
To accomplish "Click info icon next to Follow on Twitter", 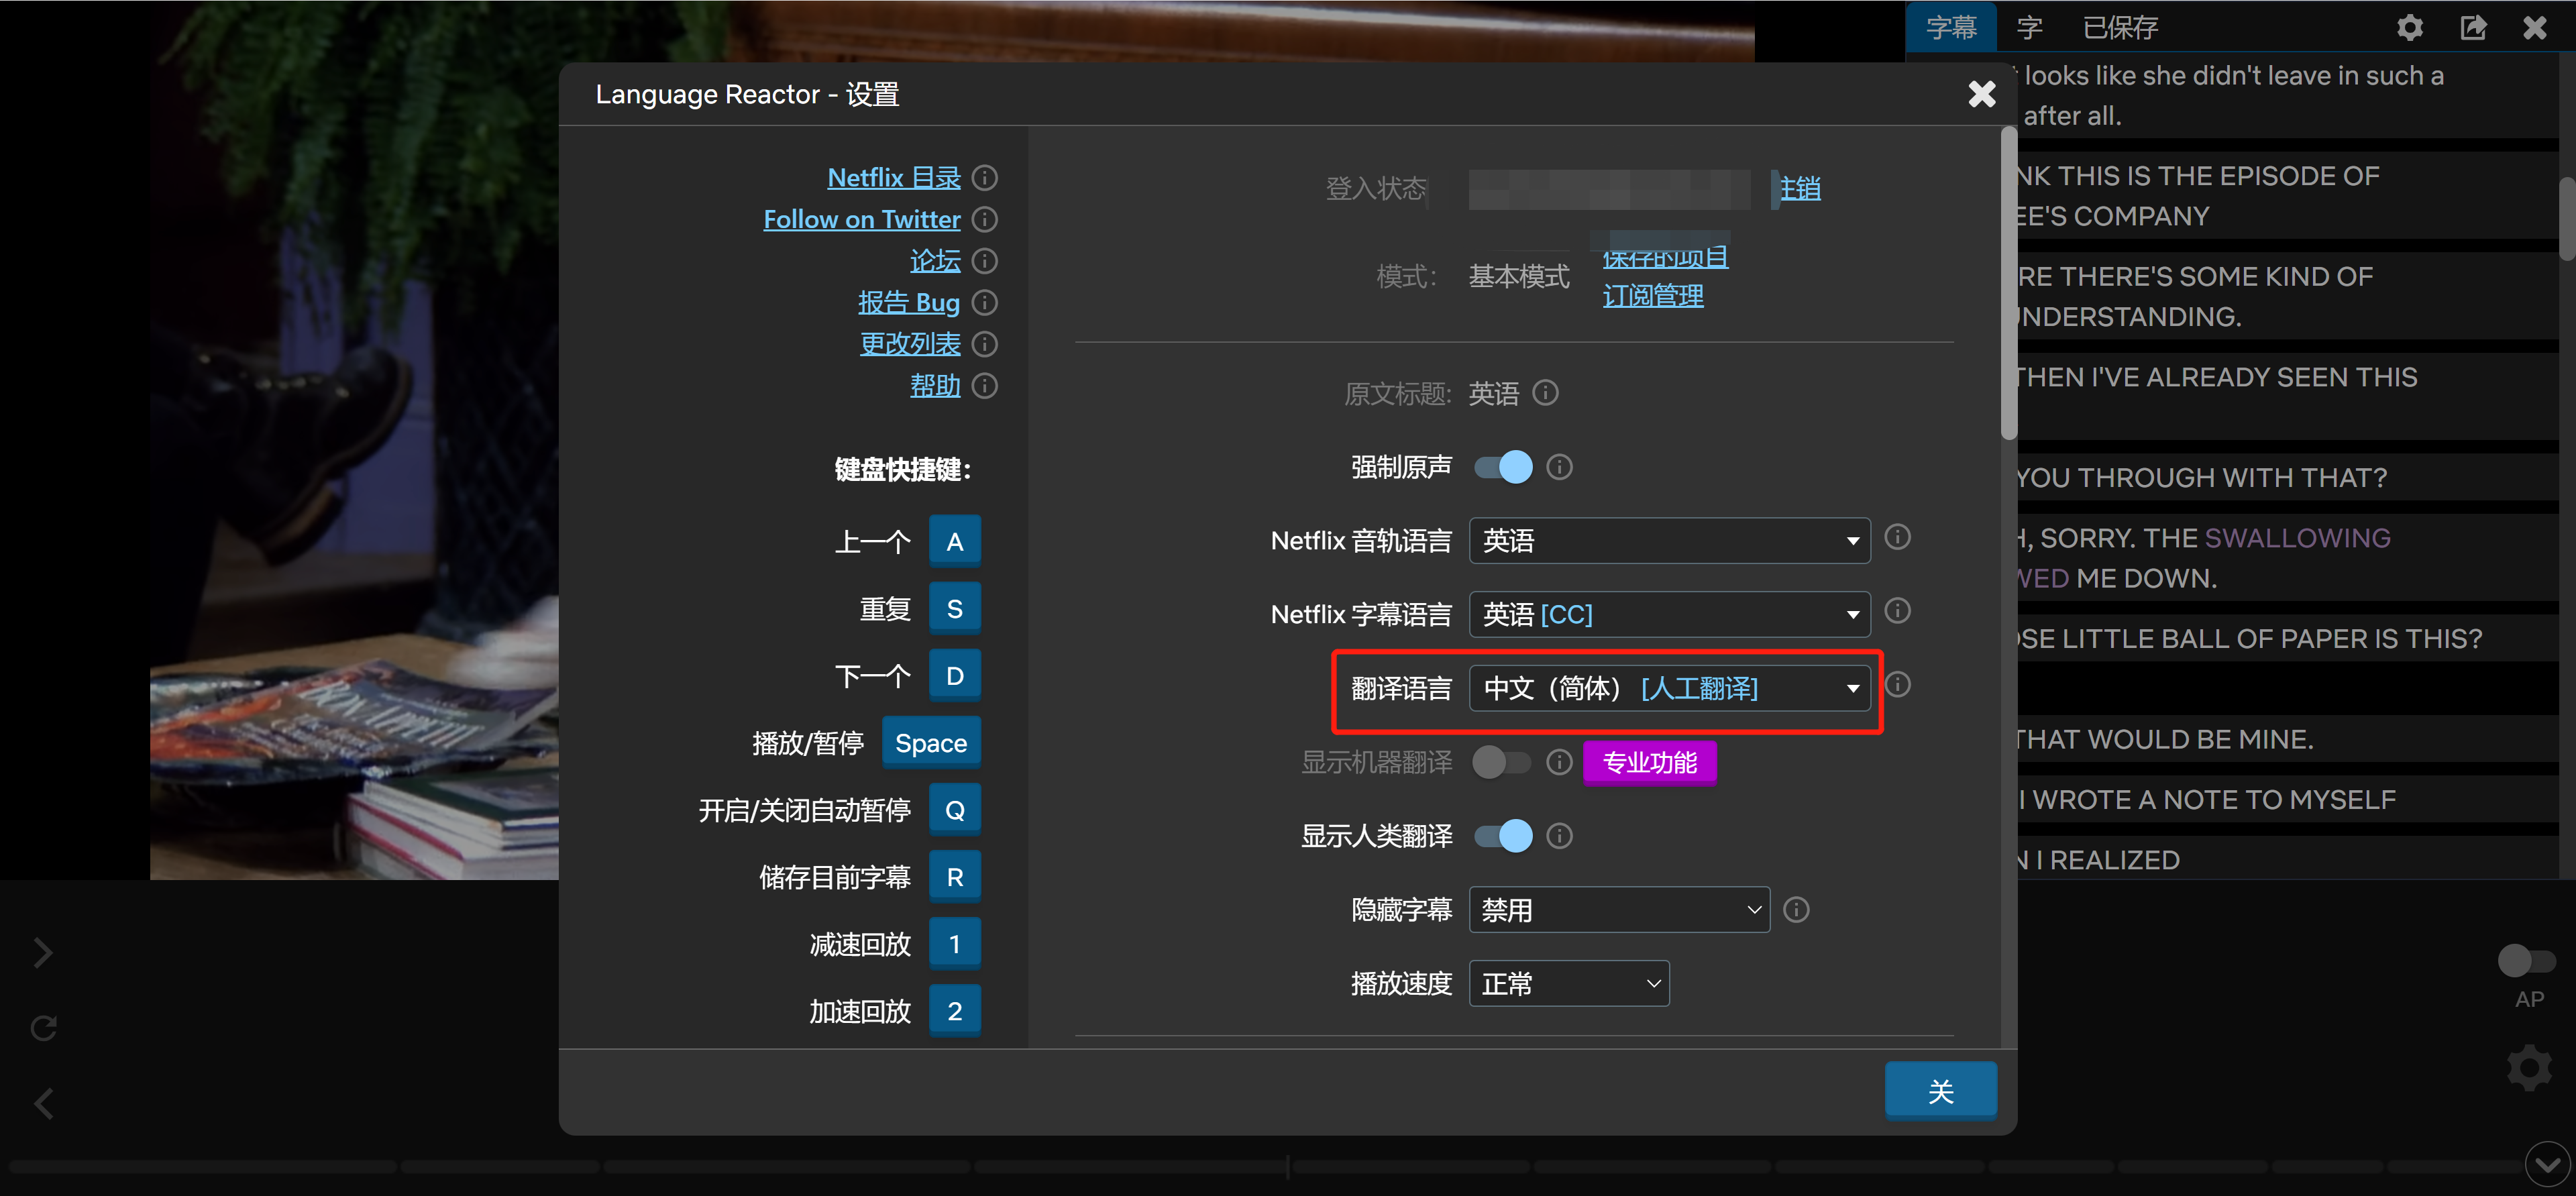I will pos(985,219).
